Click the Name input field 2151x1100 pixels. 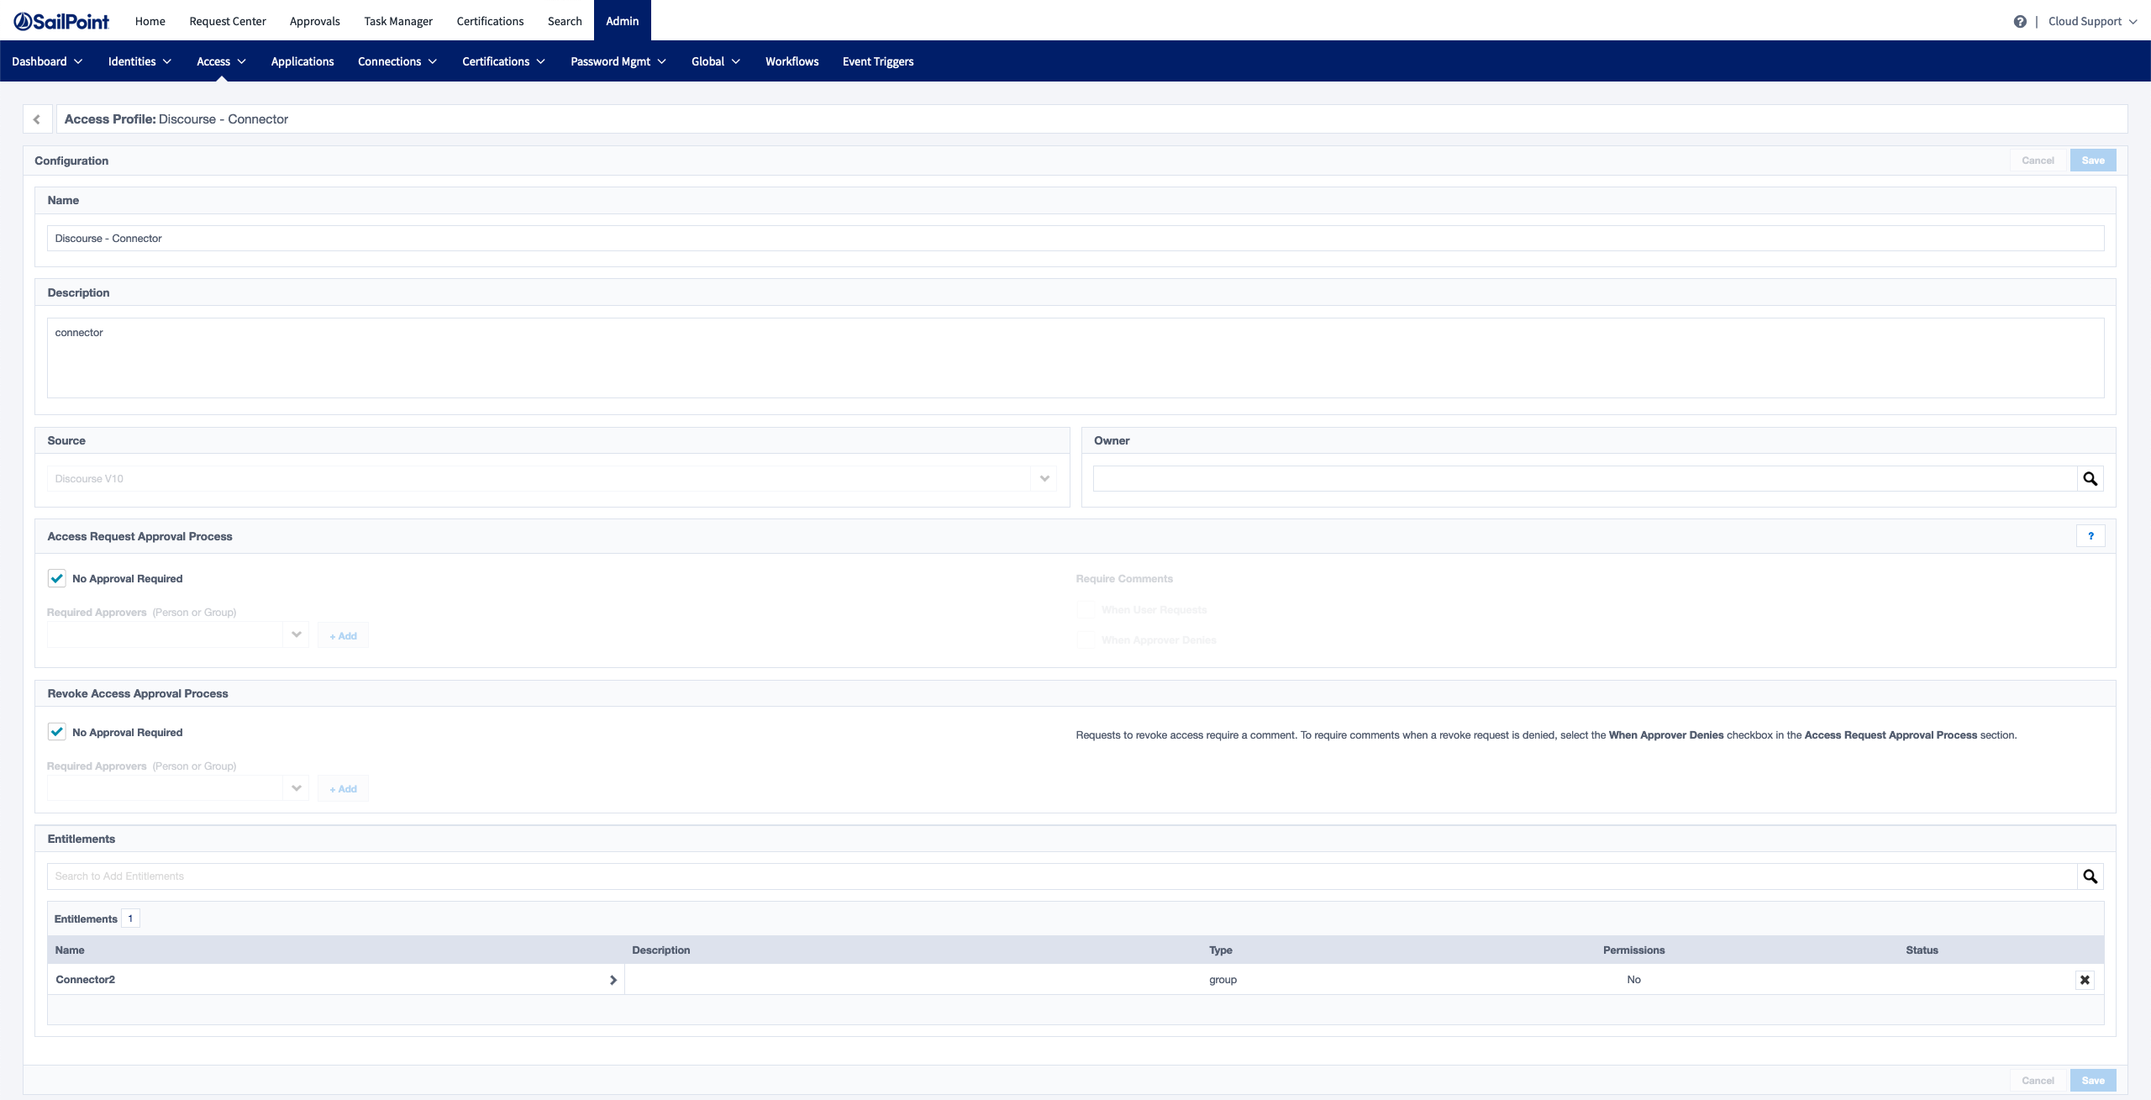pos(1075,239)
